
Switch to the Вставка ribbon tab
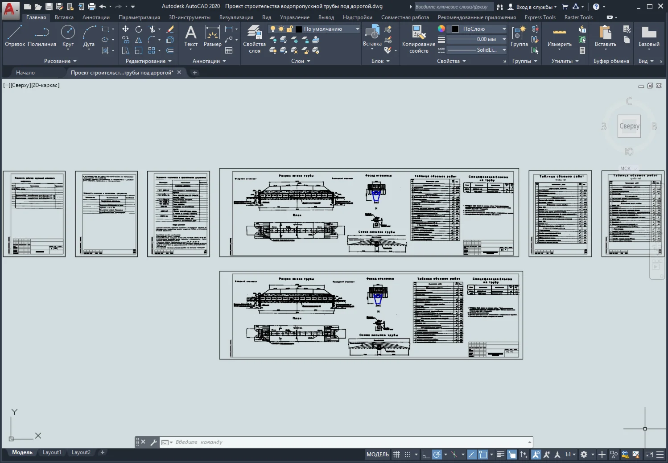tap(64, 17)
